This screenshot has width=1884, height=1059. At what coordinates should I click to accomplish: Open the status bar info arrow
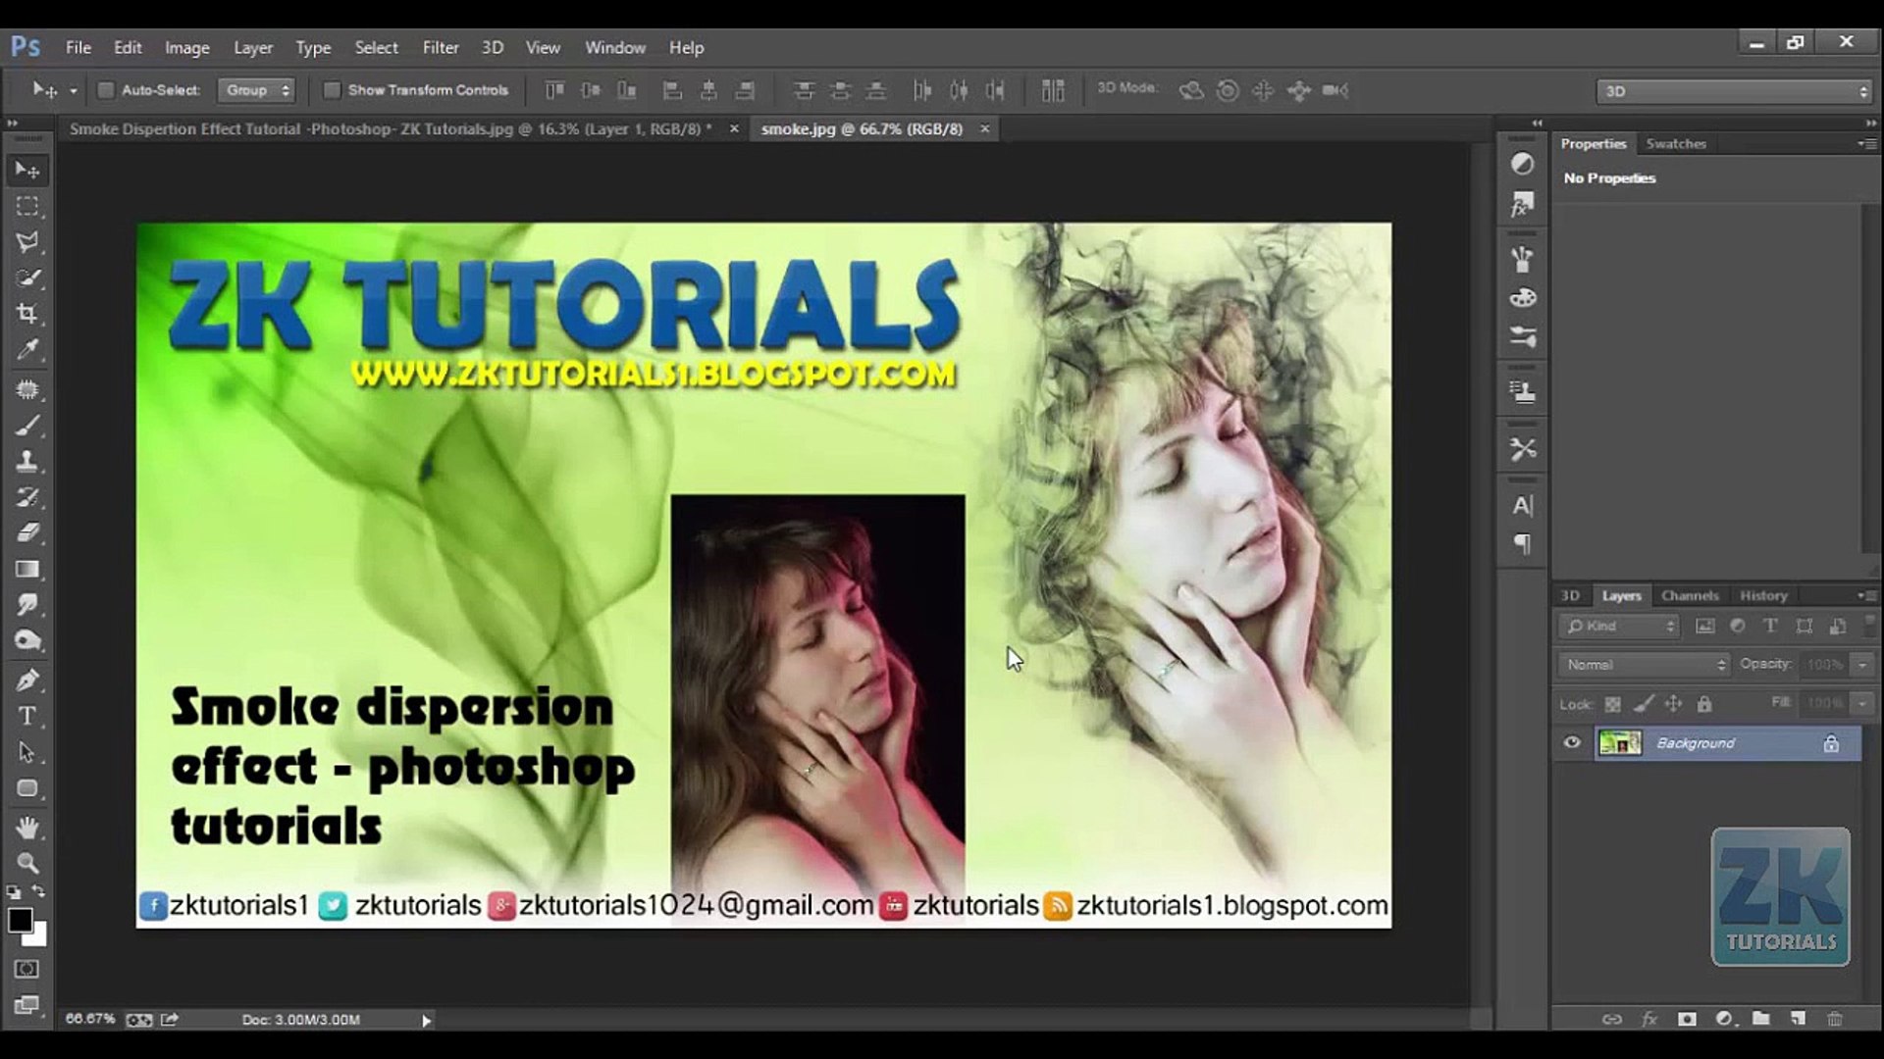[x=426, y=1021]
